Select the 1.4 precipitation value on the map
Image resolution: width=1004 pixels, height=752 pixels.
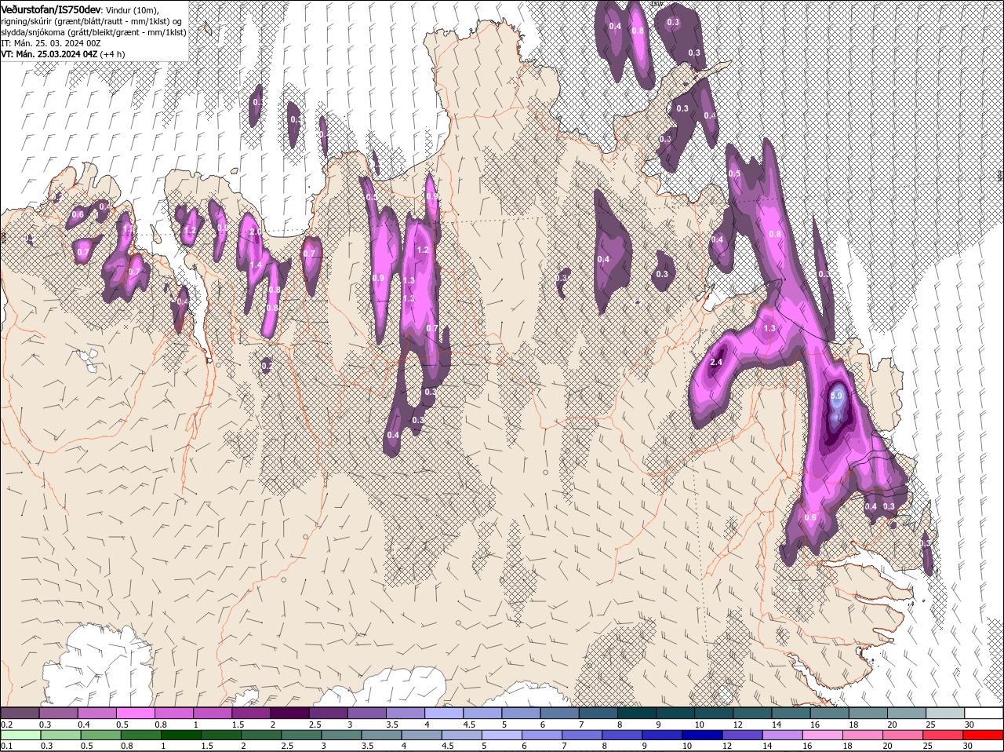pos(256,265)
